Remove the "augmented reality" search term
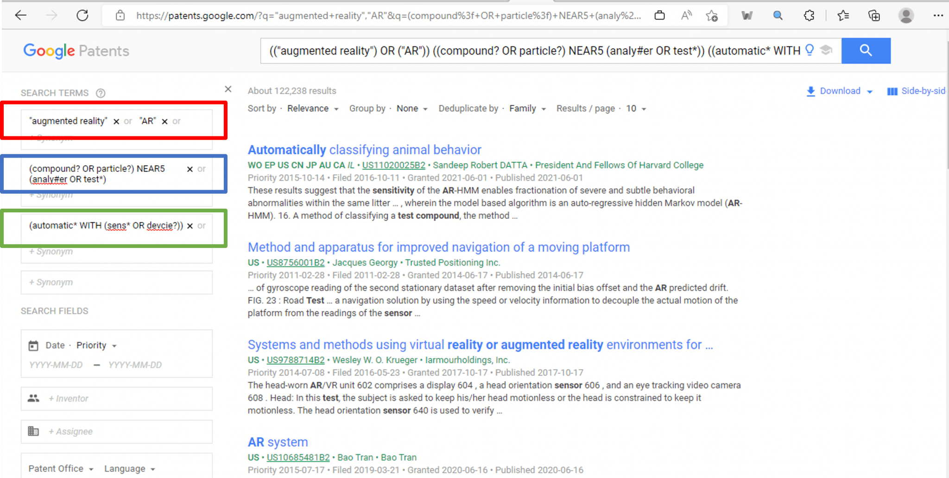 click(116, 121)
